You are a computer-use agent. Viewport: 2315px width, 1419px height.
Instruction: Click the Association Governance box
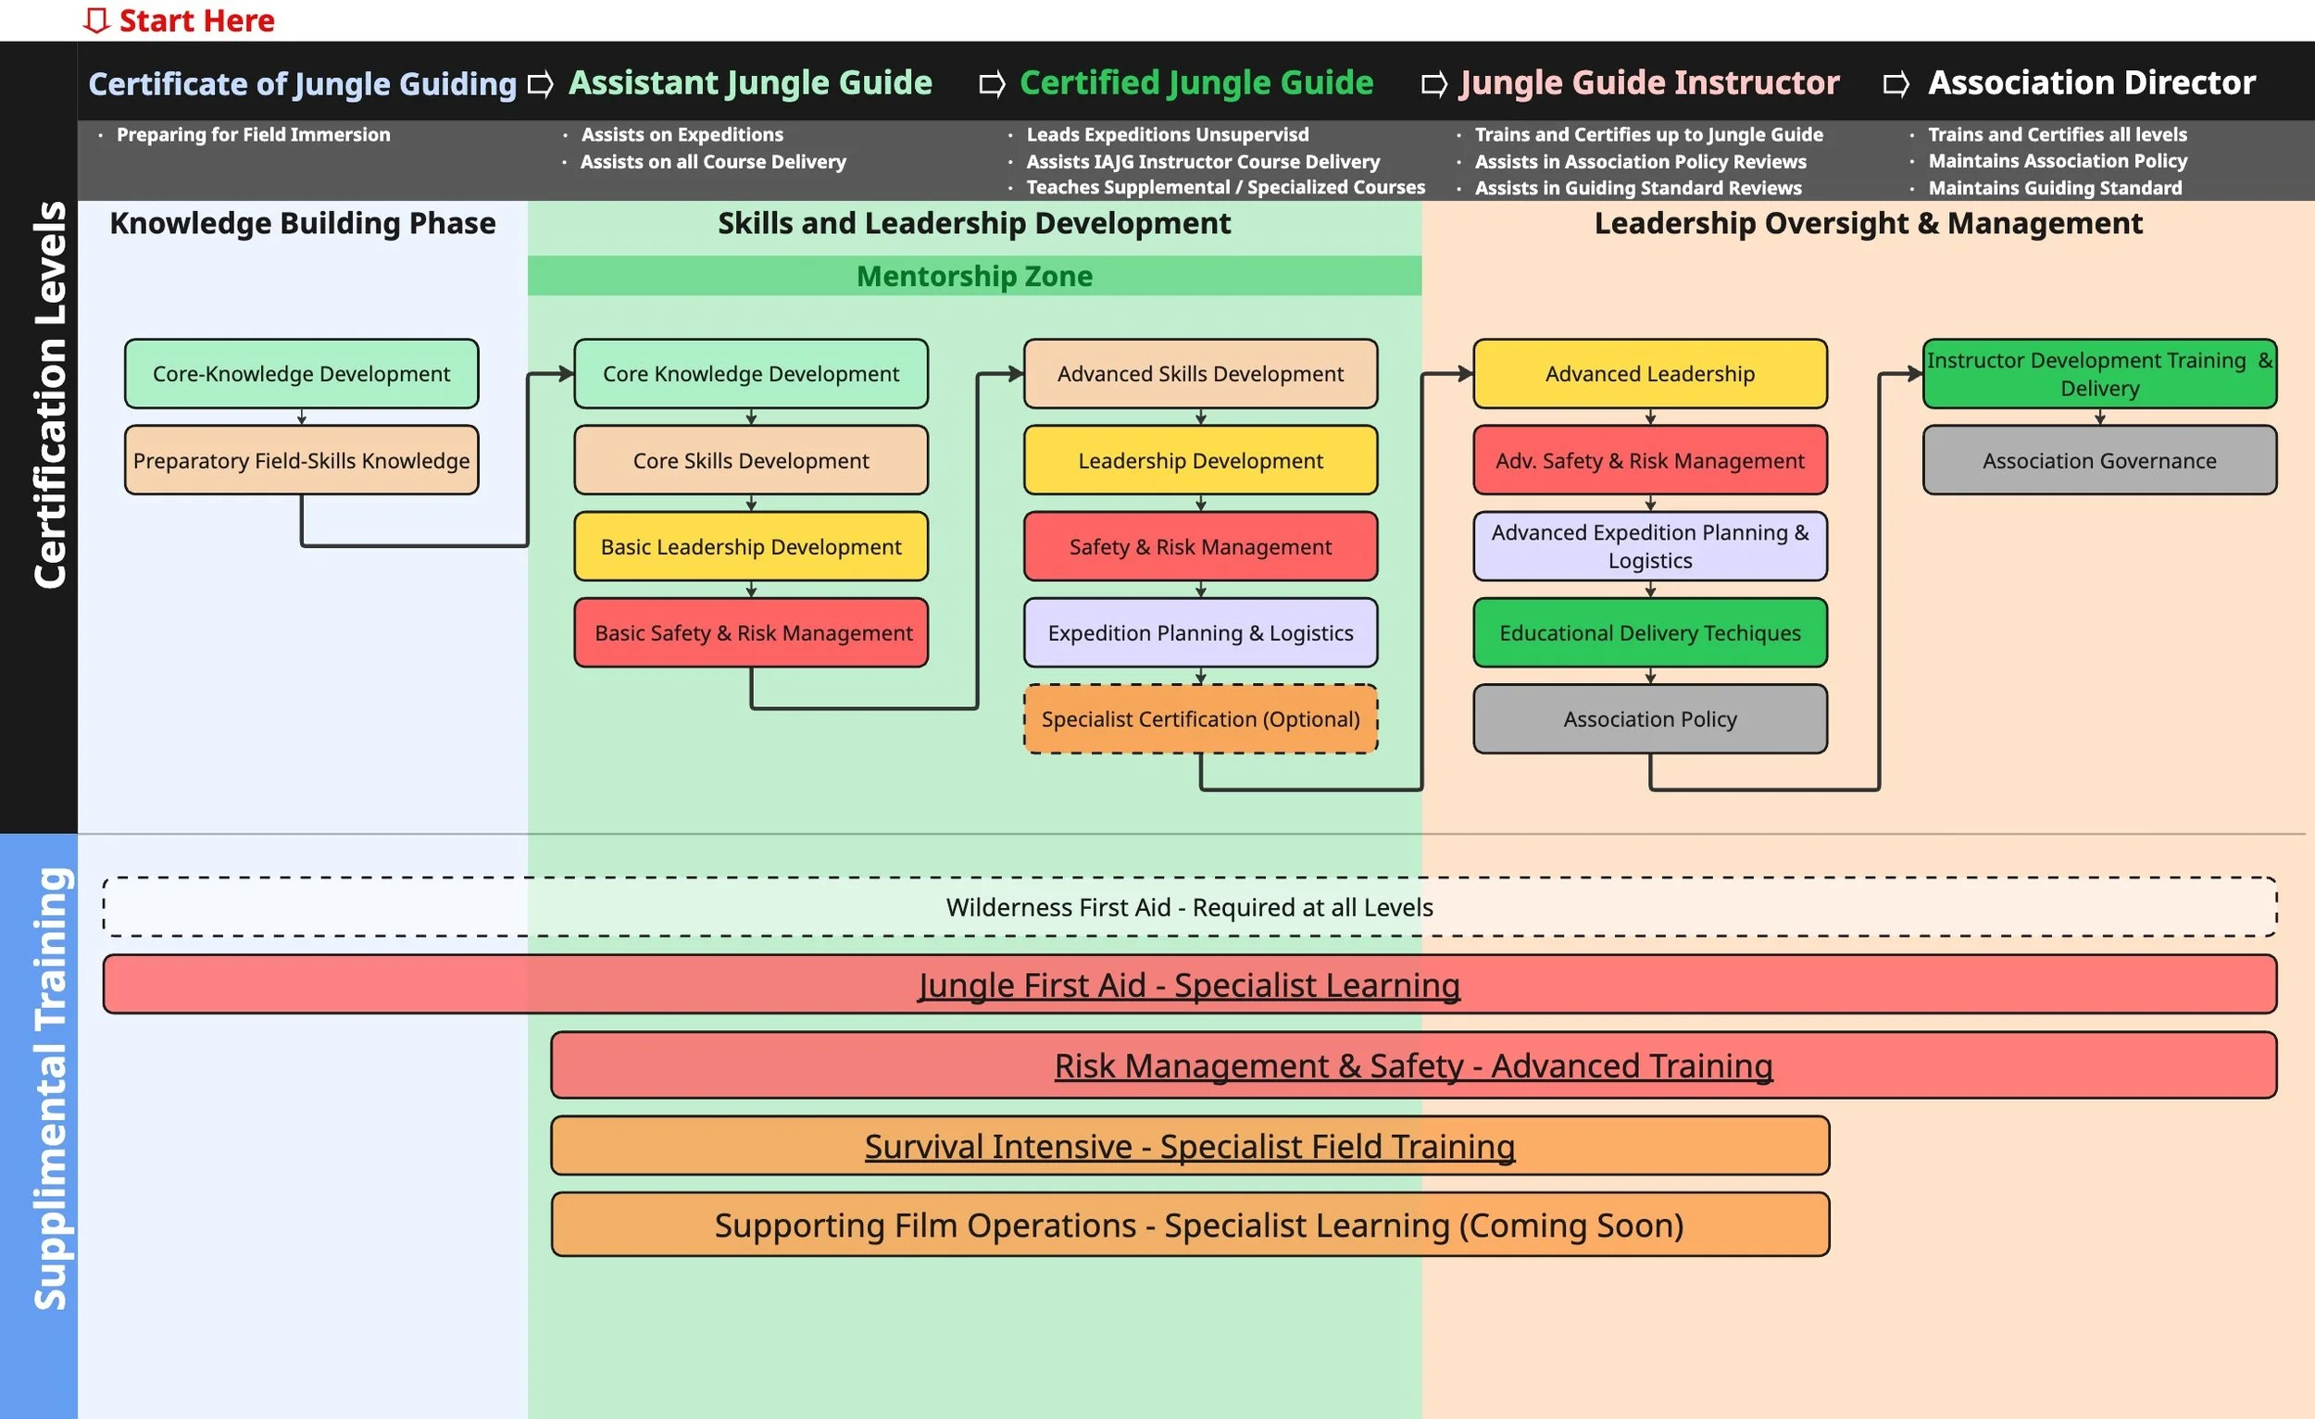pos(2100,460)
